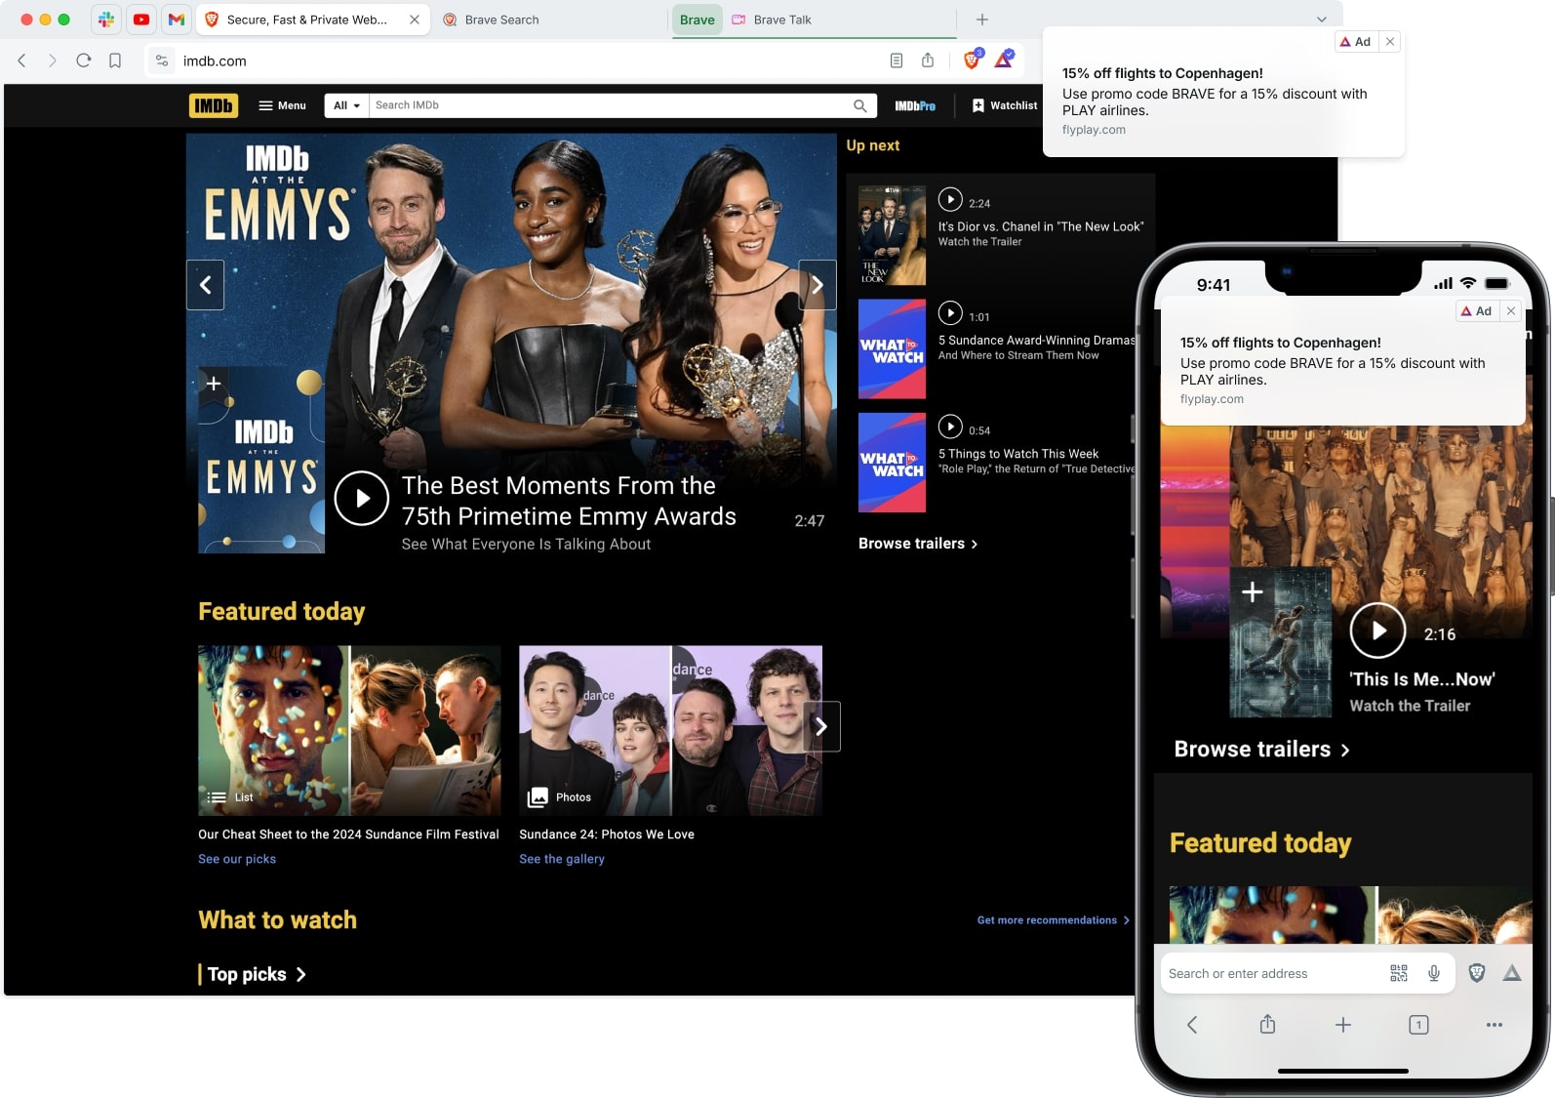Follow the See our picks link
The width and height of the screenshot is (1555, 1098).
pyautogui.click(x=237, y=859)
